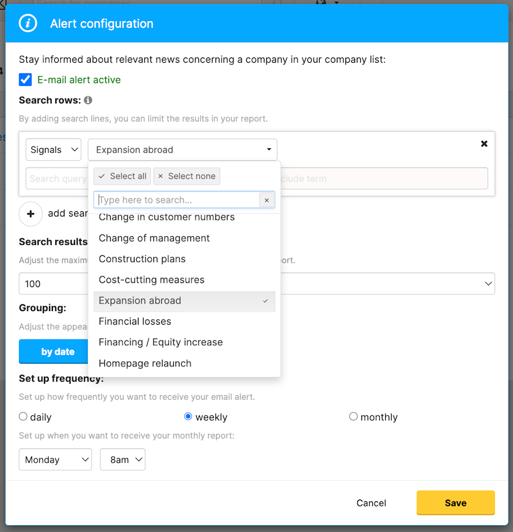513x532 pixels.
Task: Click the info icon in the dialog header
Action: (x=27, y=23)
